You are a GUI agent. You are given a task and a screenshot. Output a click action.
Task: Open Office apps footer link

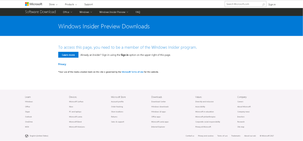coord(156,117)
